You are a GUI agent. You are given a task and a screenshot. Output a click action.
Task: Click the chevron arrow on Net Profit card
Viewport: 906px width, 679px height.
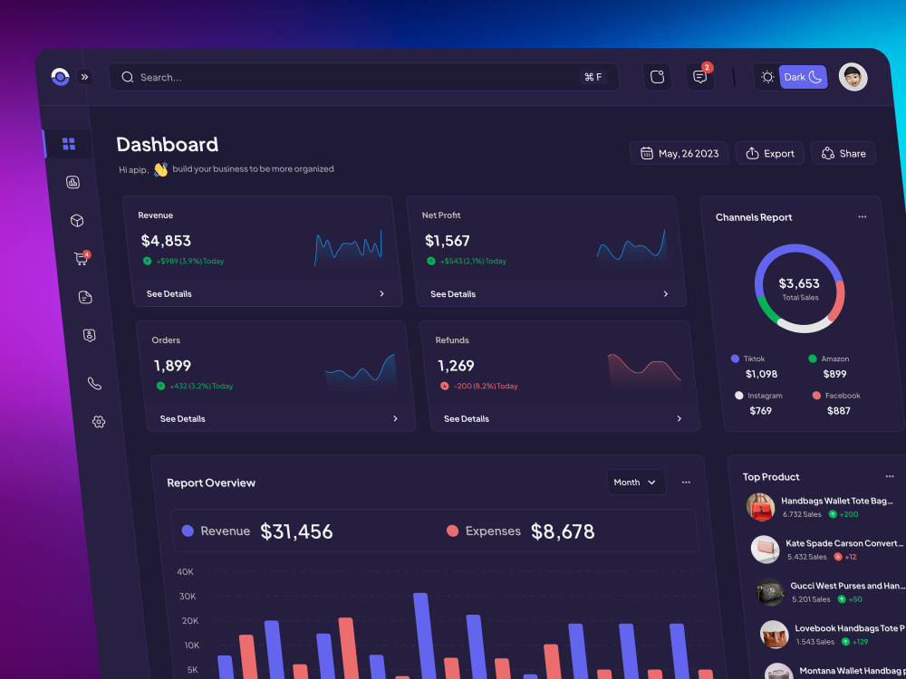tap(666, 294)
